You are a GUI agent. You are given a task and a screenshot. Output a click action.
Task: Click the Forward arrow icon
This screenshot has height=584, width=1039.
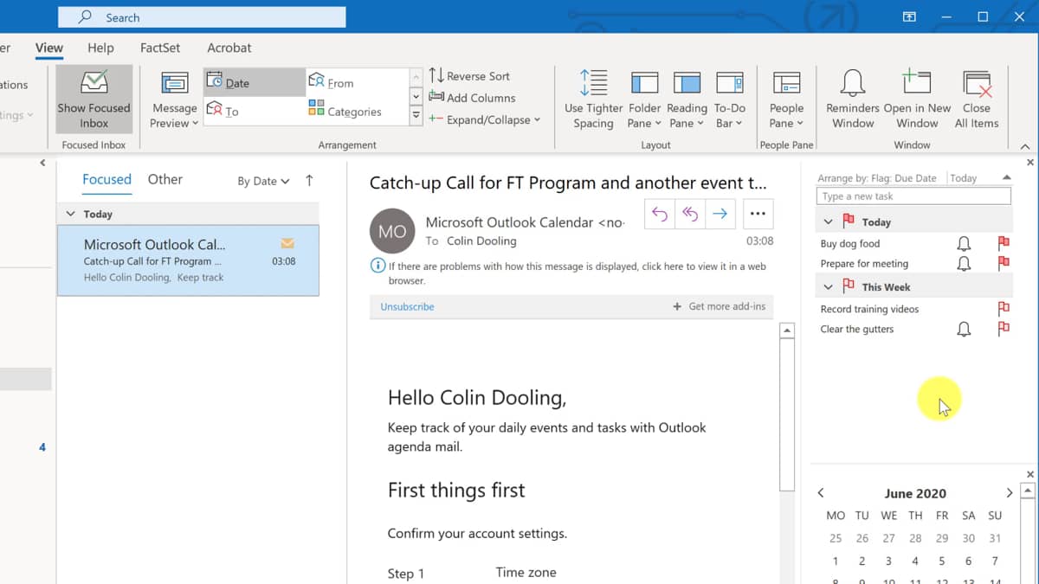coord(720,214)
